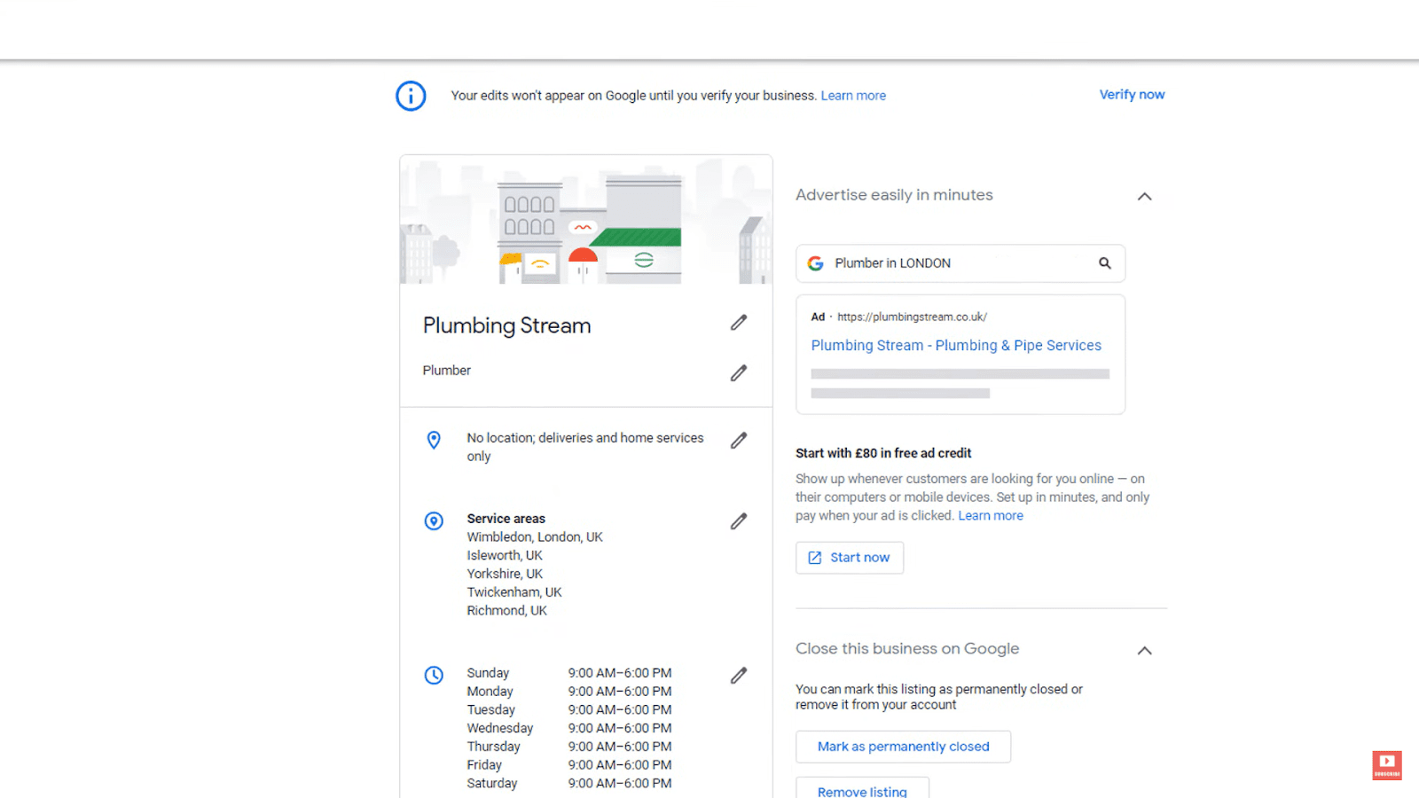
Task: Click the storefront cover illustration
Action: tap(586, 220)
